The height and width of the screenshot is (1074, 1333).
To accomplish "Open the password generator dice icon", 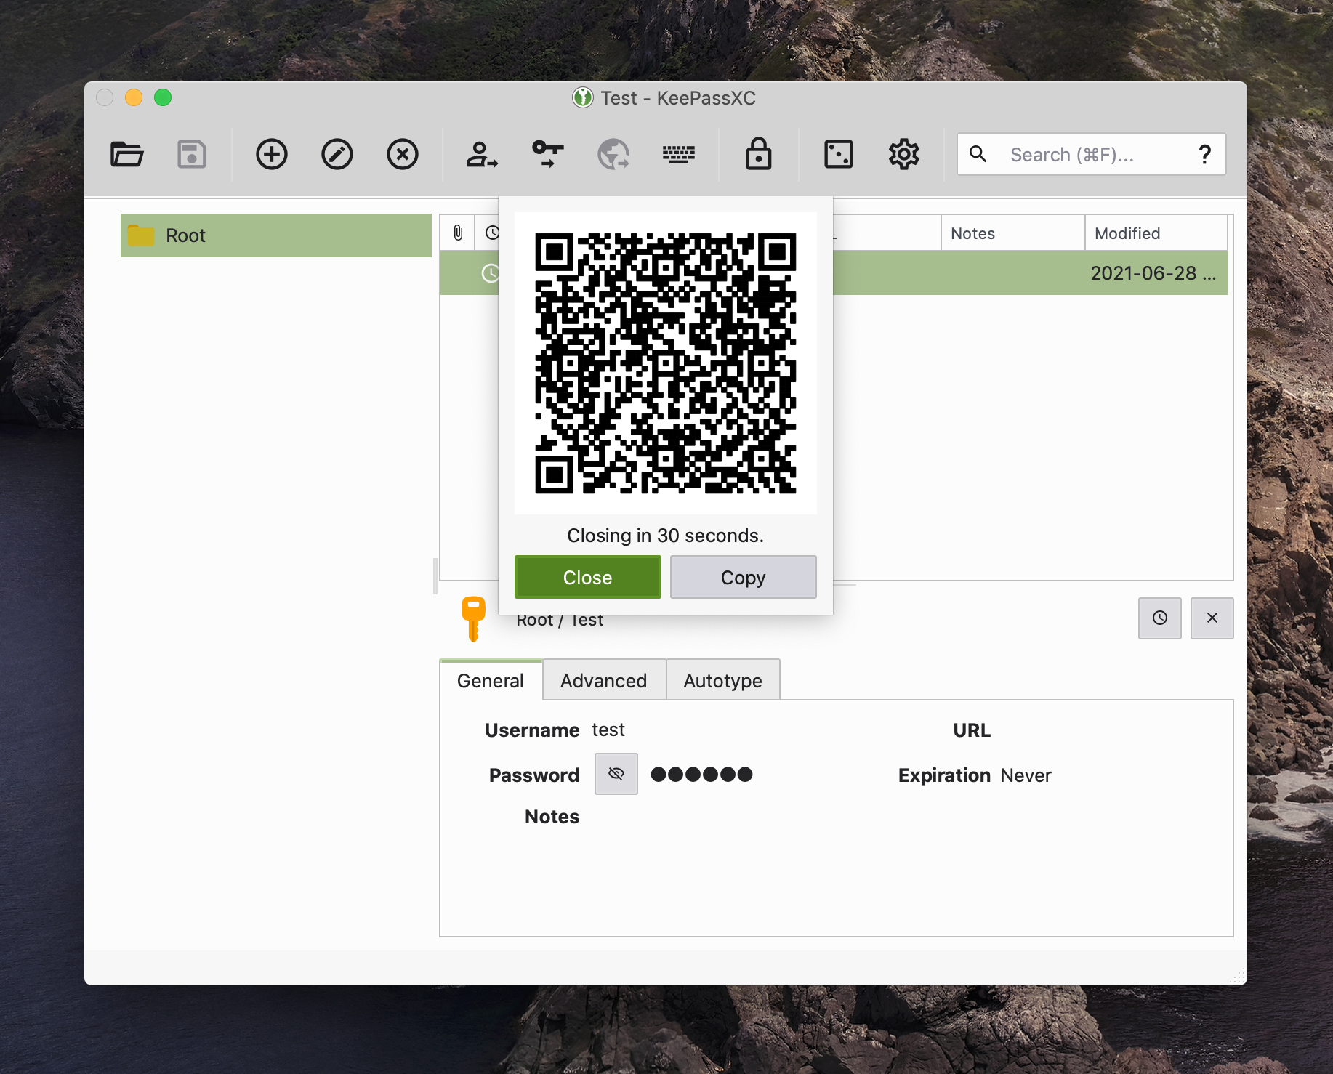I will click(837, 154).
